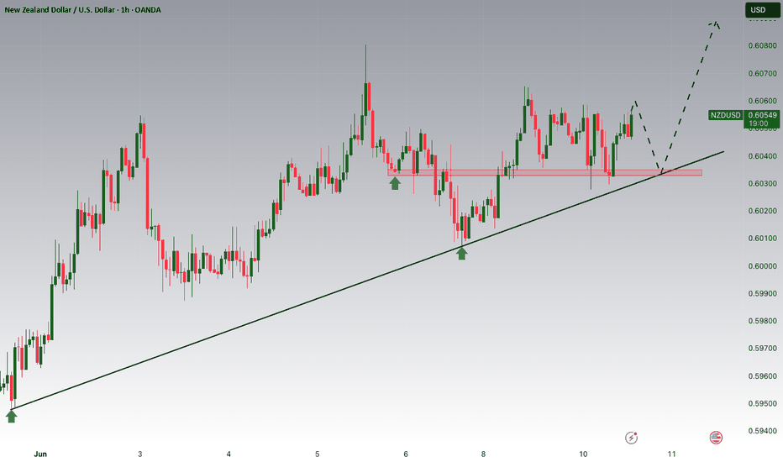Click the 0.60100 price axis label

pyautogui.click(x=763, y=239)
